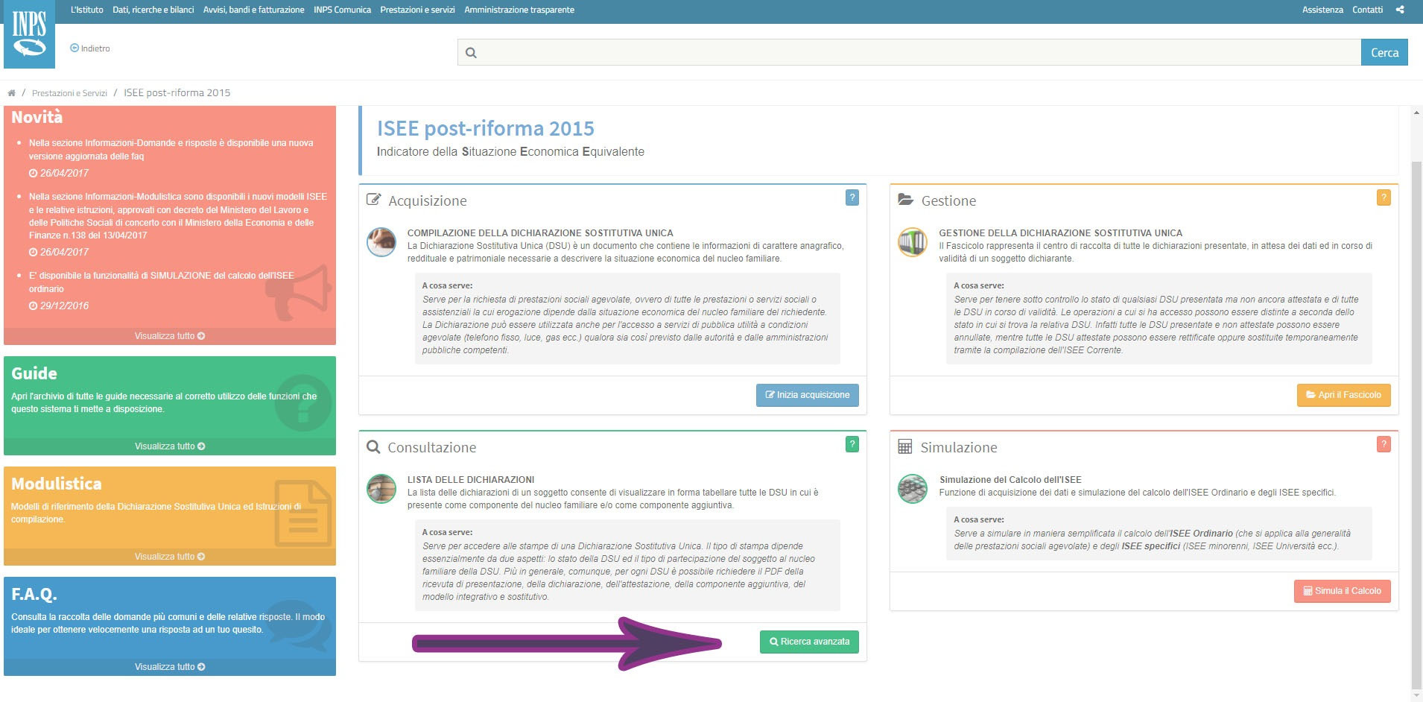Click the magnifier inside the search bar

pos(470,53)
